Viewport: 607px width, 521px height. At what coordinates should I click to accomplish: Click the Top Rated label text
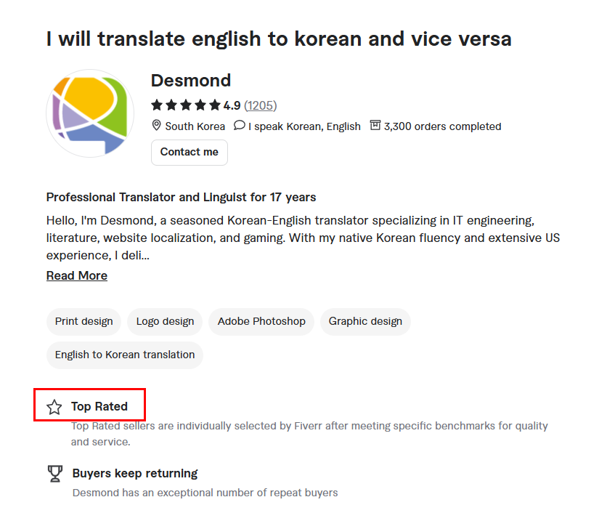(99, 406)
